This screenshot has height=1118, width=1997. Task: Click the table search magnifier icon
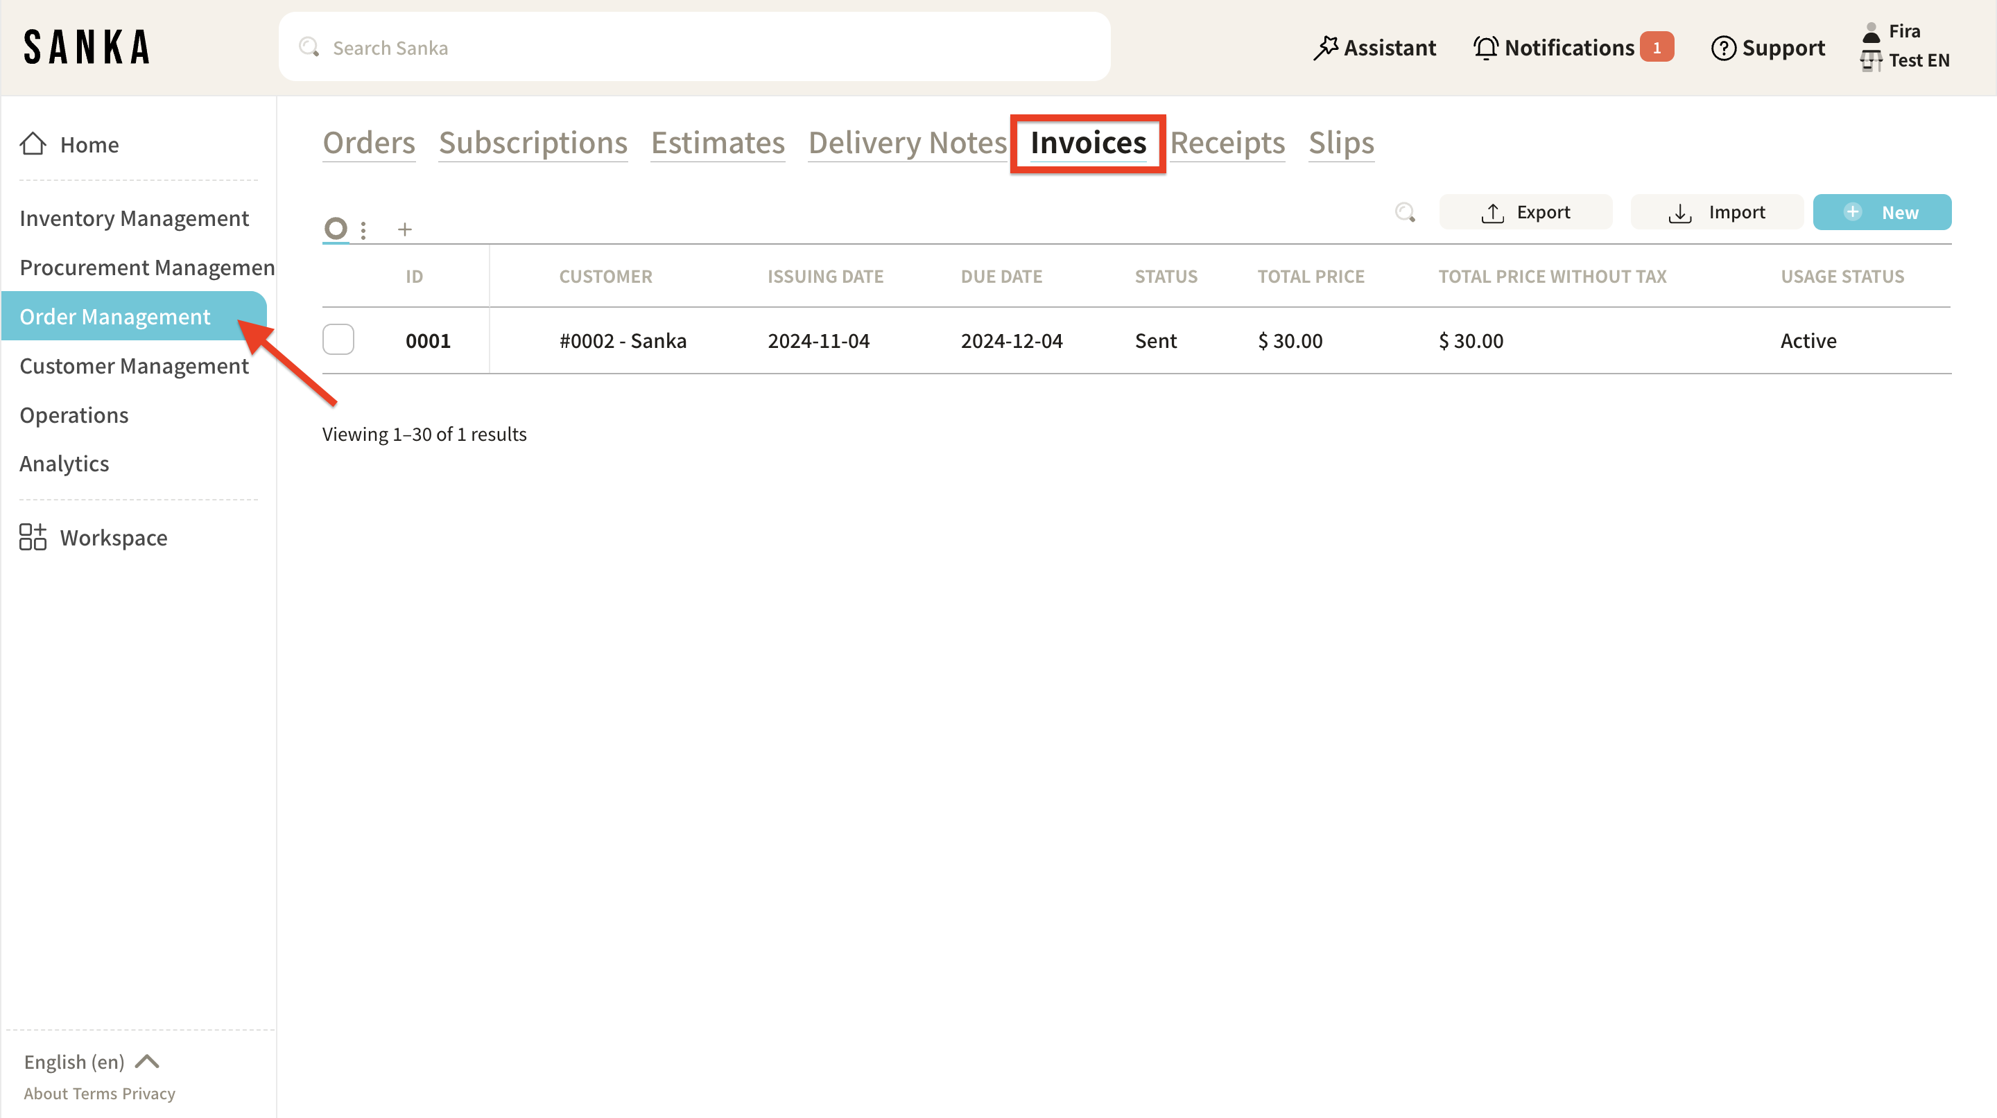click(1405, 212)
